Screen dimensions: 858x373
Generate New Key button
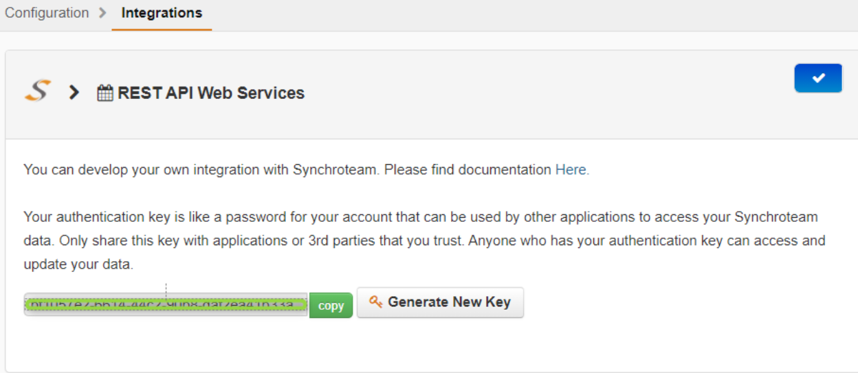440,302
